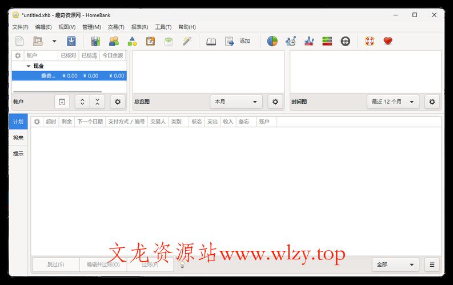Switch to the 提示 tab
This screenshot has width=453, height=285.
pyautogui.click(x=18, y=154)
